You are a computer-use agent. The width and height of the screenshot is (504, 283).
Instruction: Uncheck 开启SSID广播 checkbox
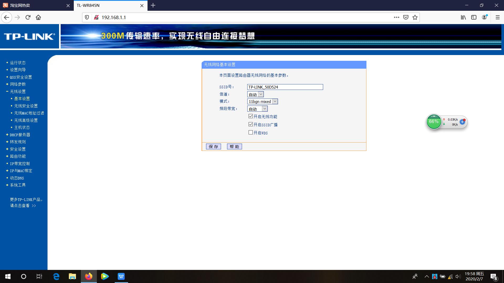(251, 124)
